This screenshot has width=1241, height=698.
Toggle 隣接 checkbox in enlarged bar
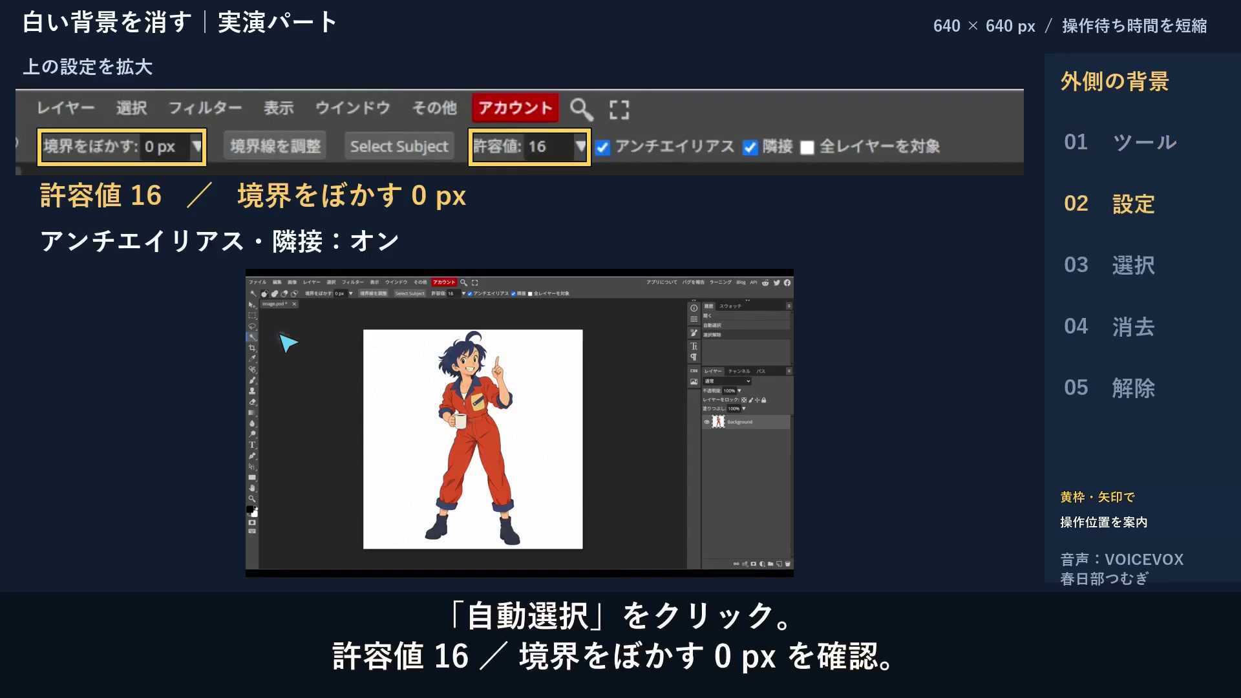point(750,147)
